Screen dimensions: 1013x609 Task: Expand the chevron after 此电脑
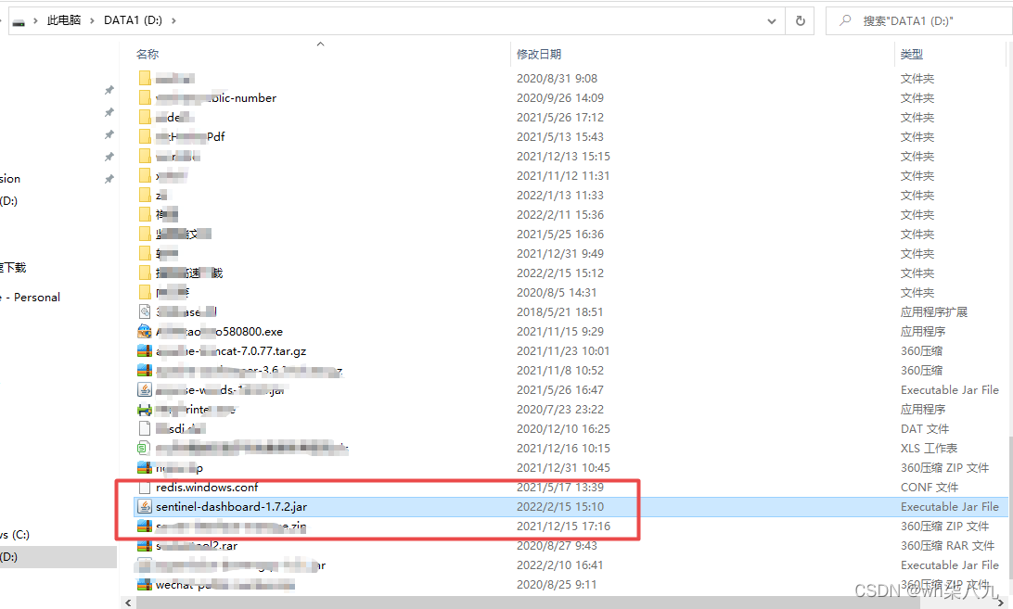click(92, 20)
